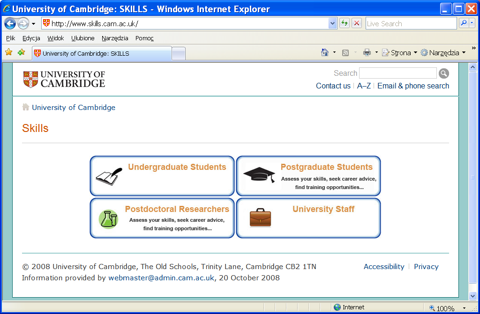
Task: Click the Home page toolbar icon
Action: [325, 52]
